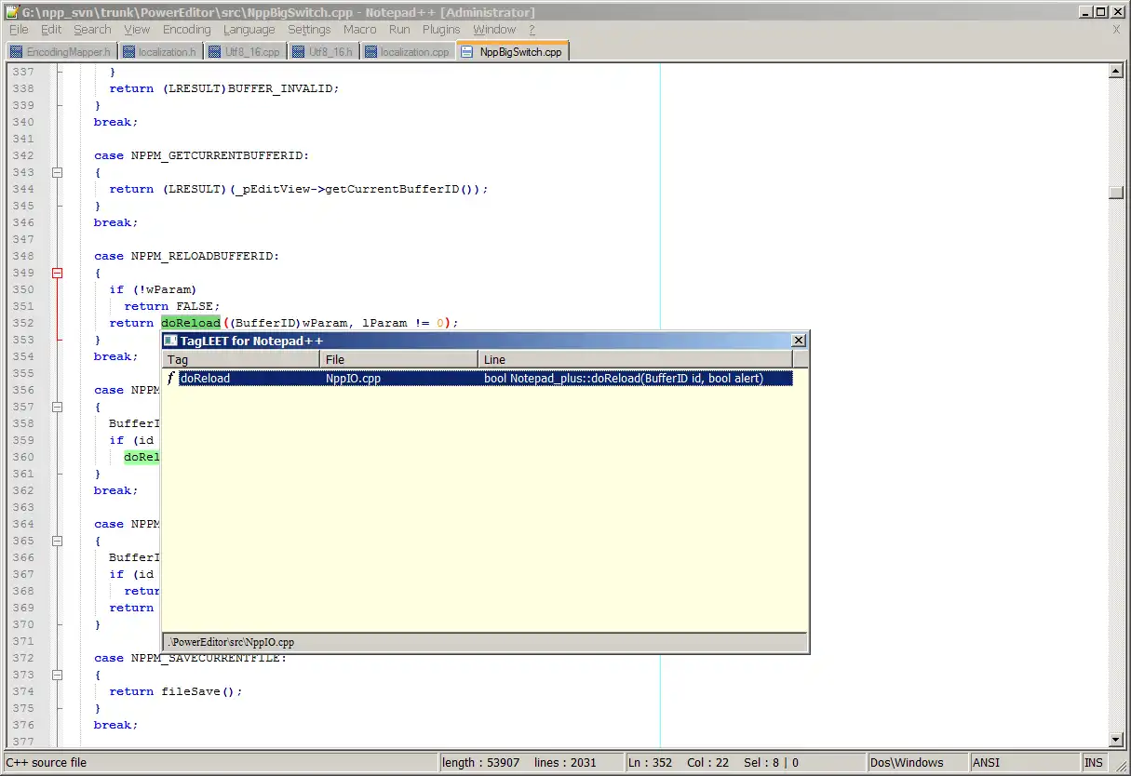The width and height of the screenshot is (1131, 776).
Task: Select the doReload row in TagLEET list
Action: (x=478, y=379)
